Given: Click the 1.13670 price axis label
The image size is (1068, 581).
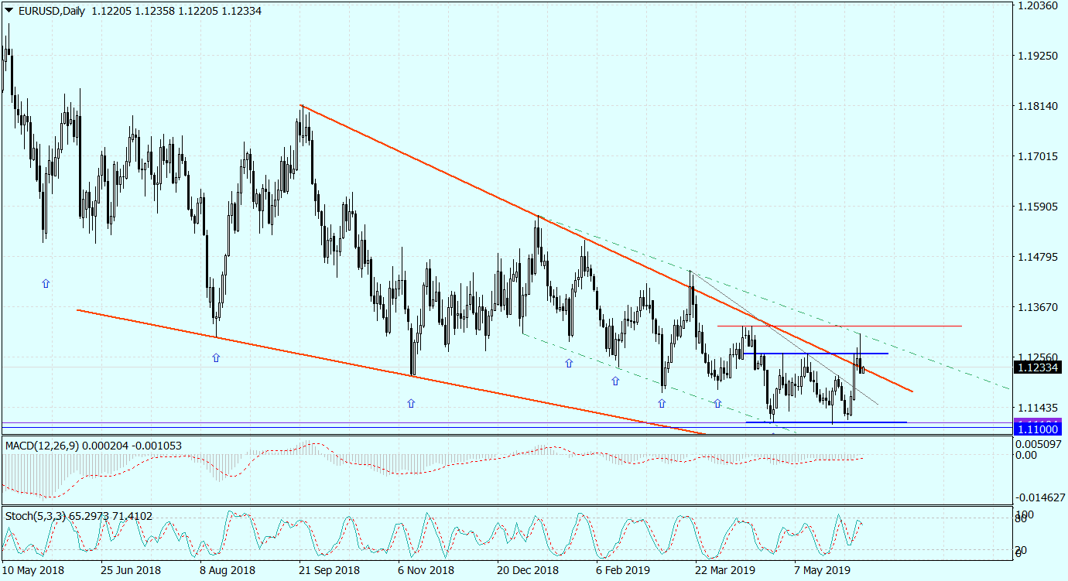Looking at the screenshot, I should click(x=1039, y=307).
